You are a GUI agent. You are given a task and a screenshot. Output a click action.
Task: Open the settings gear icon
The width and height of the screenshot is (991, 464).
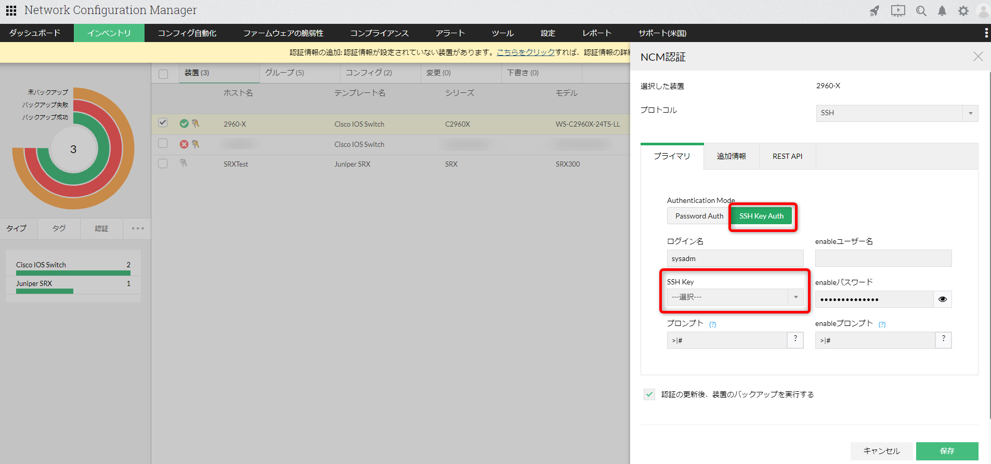tap(963, 11)
